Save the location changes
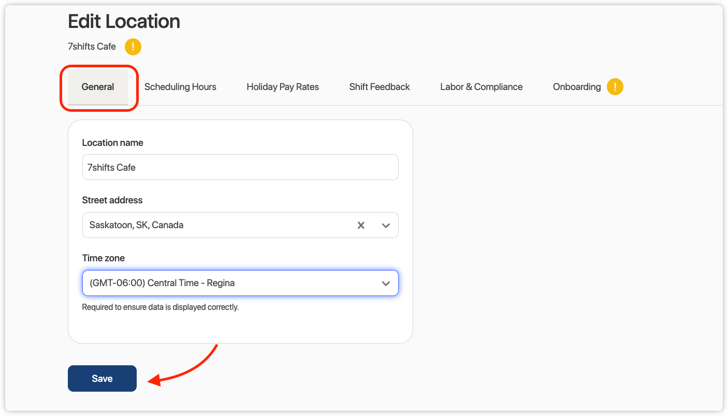 (x=102, y=378)
